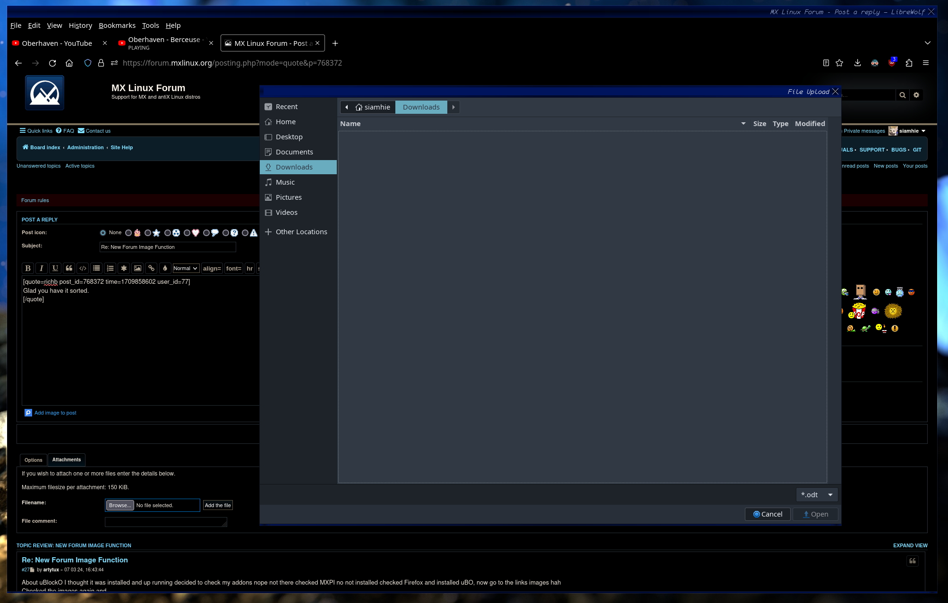
Task: Select Pictures in the file dialog sidebar
Action: coord(298,197)
